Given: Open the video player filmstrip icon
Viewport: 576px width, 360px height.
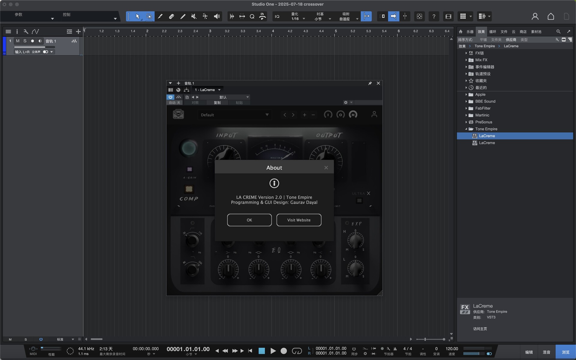Looking at the screenshot, I should point(448,16).
